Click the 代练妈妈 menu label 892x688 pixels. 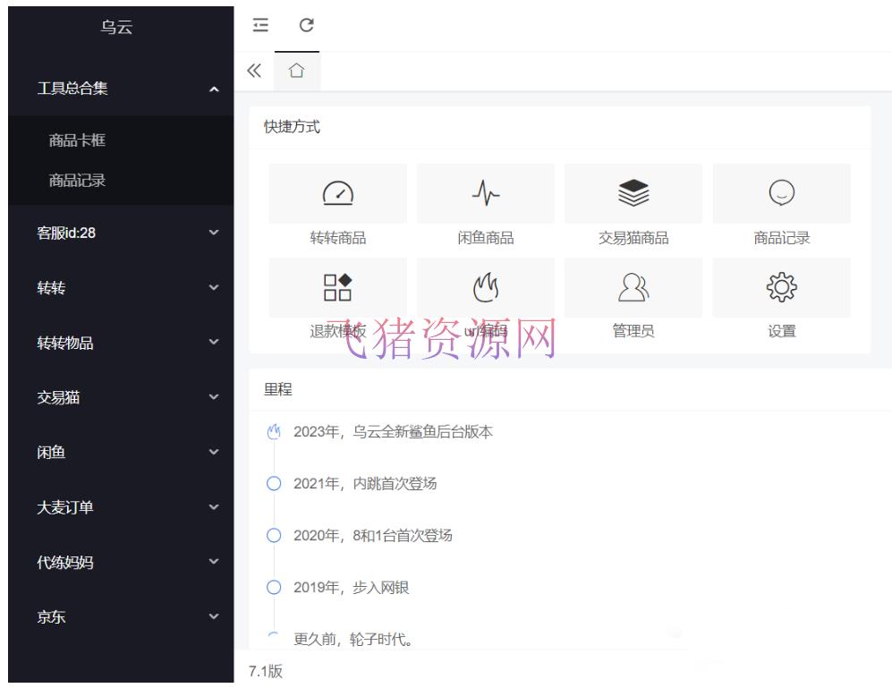point(64,562)
